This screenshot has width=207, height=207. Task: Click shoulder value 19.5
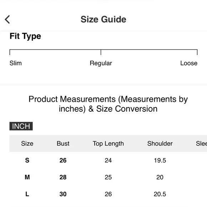point(160,160)
